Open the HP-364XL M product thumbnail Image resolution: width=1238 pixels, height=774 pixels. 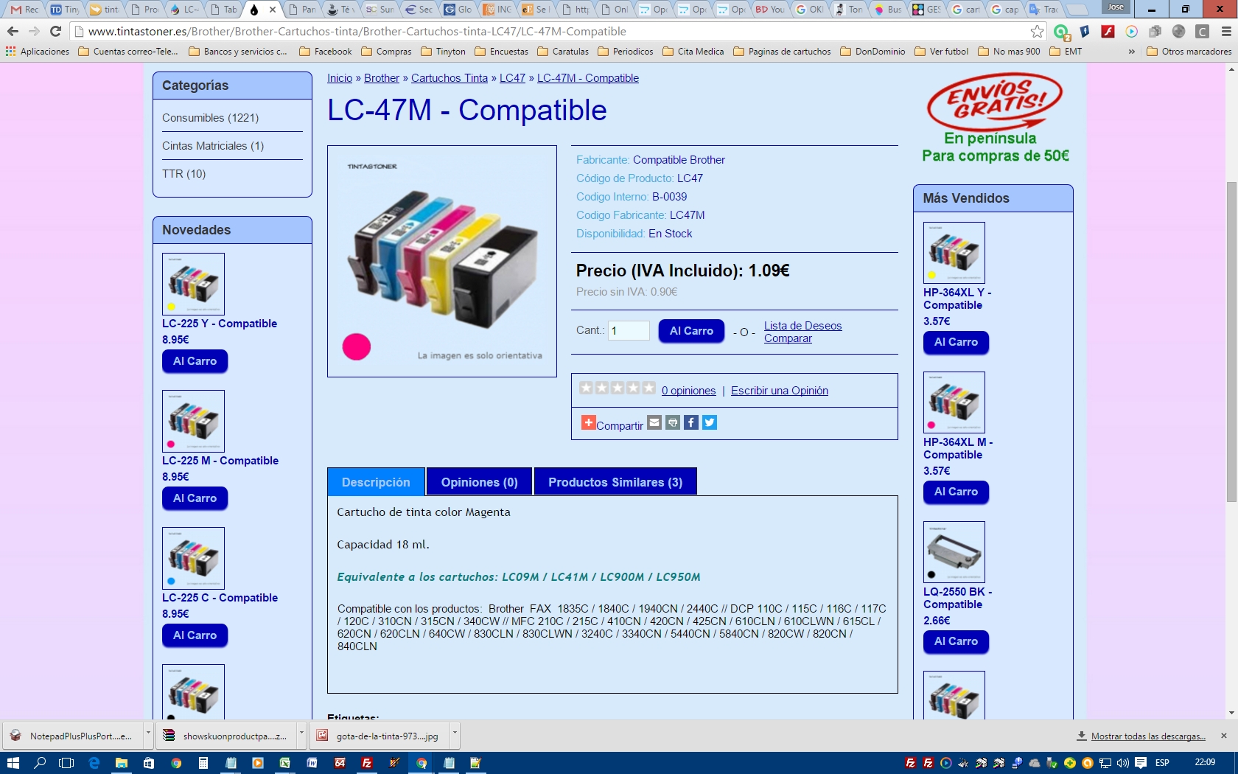(x=954, y=402)
